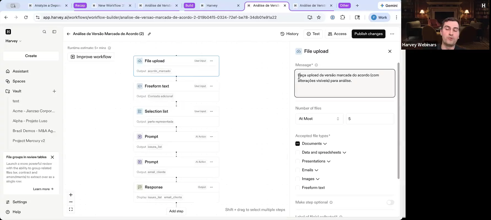
Task: Go back with the workflow back arrow
Action: point(68,34)
